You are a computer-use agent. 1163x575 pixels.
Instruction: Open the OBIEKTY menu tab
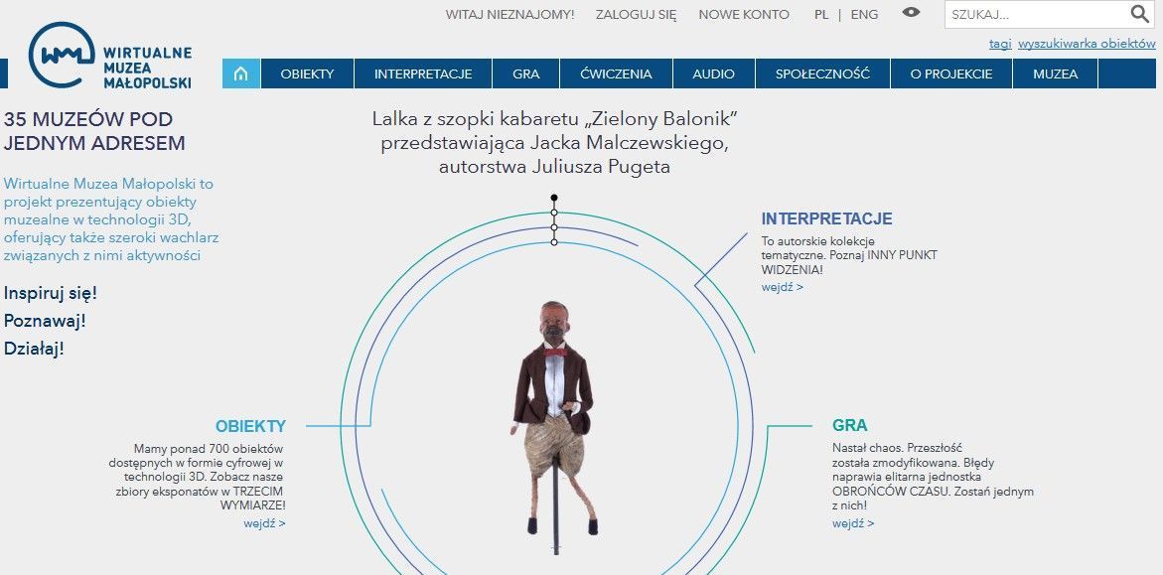tap(307, 73)
